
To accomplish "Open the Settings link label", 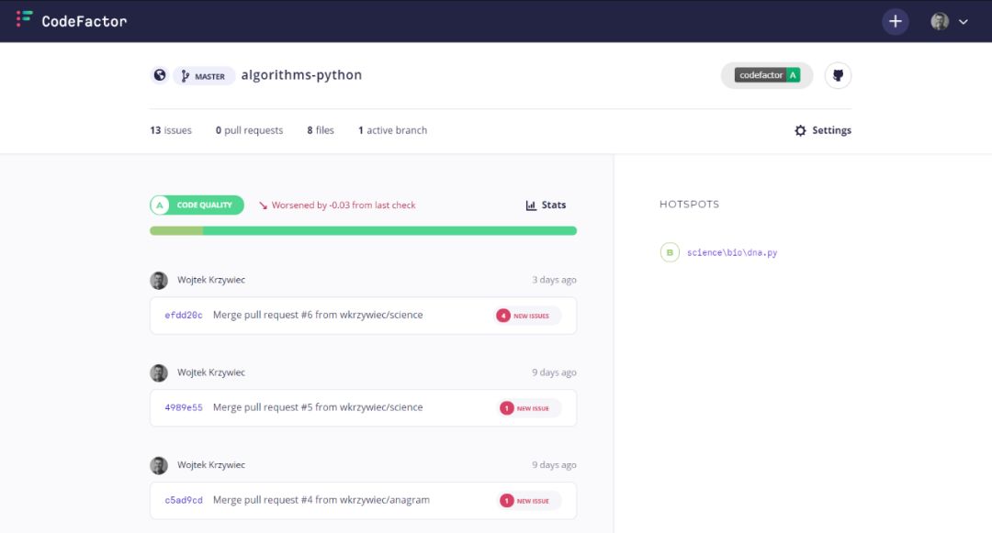I will click(832, 130).
